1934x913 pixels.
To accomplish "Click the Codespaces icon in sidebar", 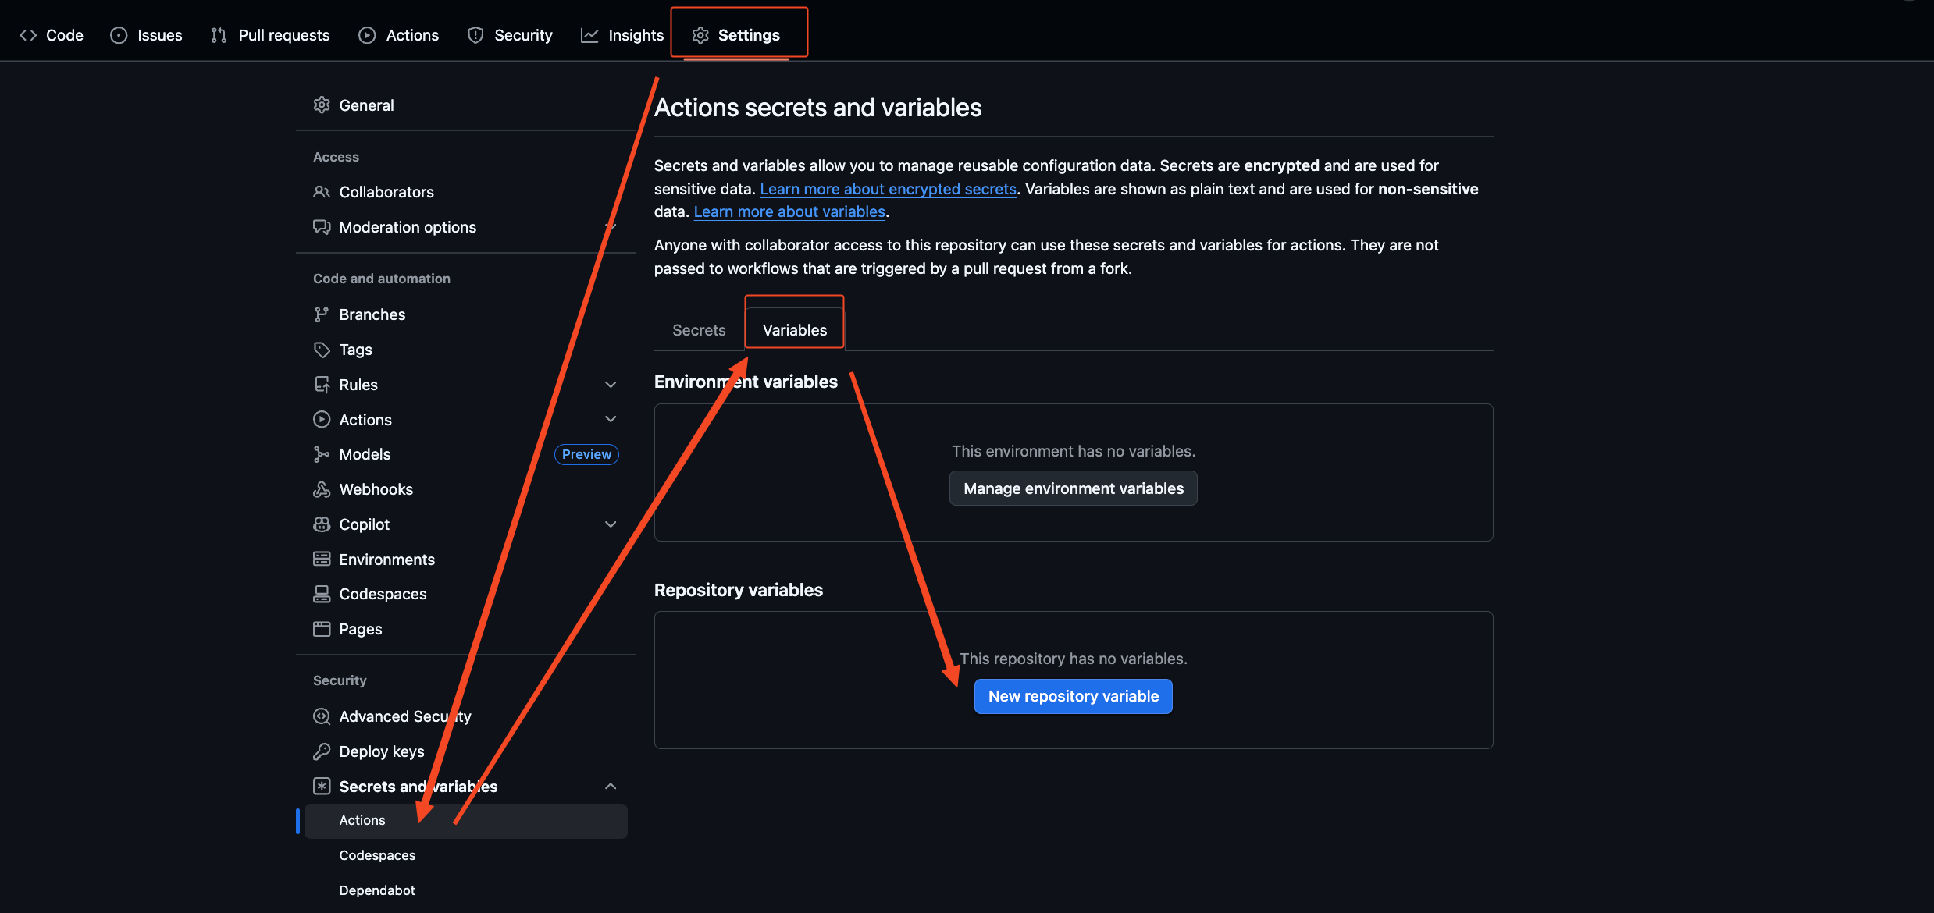I will [x=322, y=594].
